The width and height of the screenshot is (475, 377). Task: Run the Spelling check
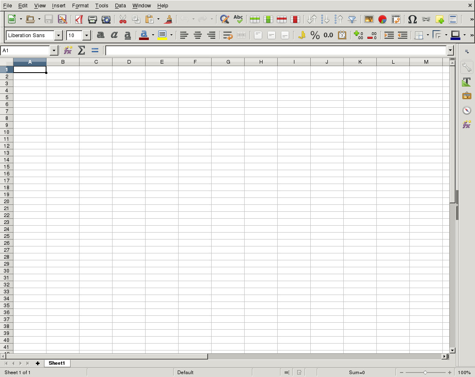point(238,19)
